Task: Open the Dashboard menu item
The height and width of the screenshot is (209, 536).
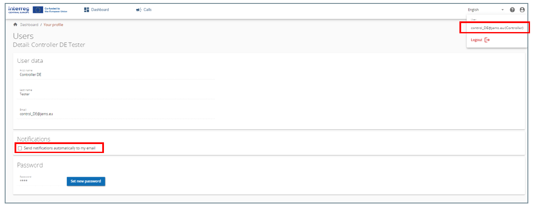Action: [x=97, y=10]
